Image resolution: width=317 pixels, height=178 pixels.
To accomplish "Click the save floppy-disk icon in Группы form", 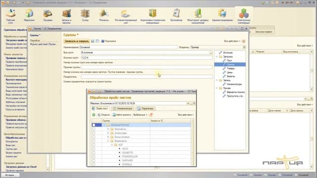I will pos(93,41).
